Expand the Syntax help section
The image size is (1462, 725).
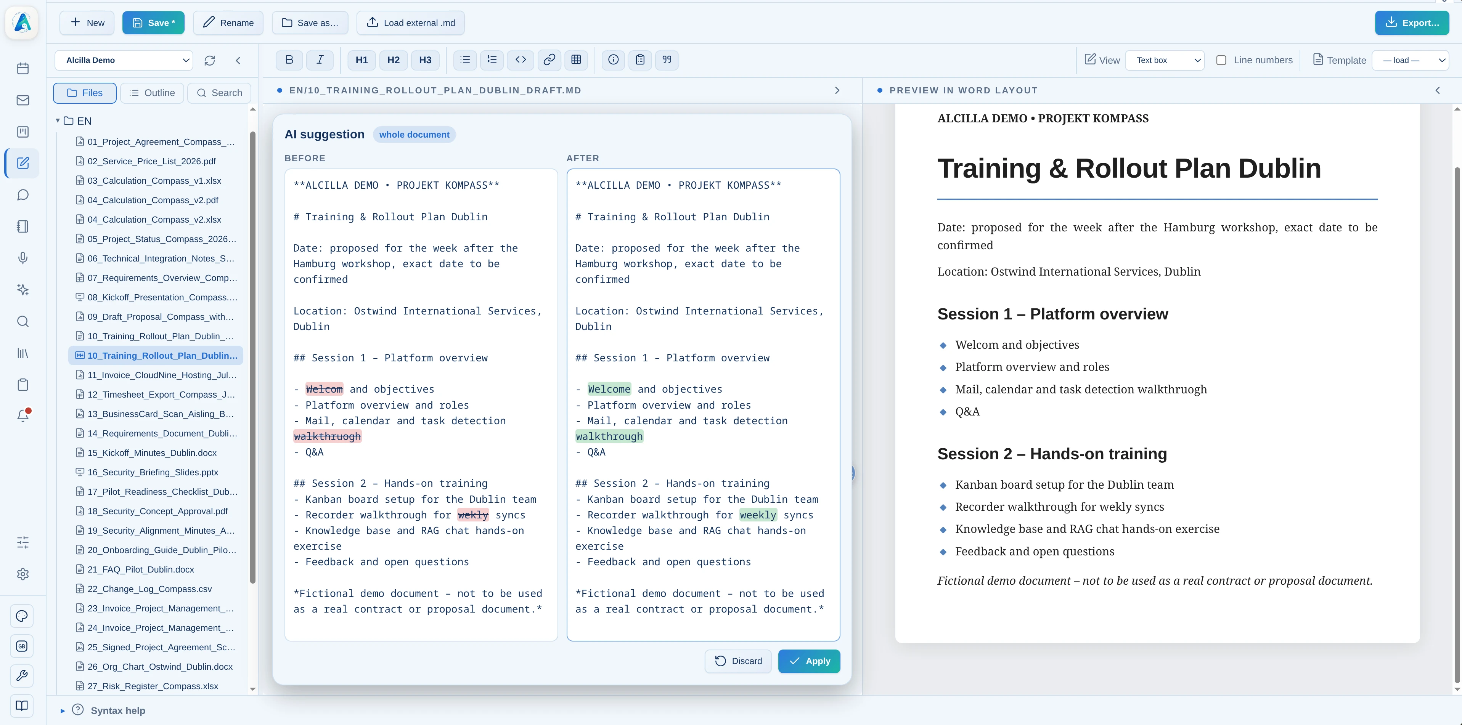click(x=103, y=710)
